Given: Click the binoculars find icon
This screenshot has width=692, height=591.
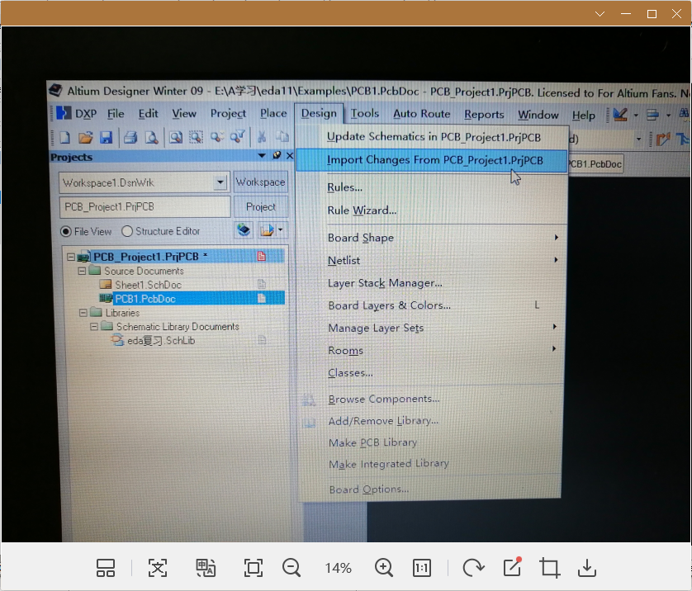Looking at the screenshot, I should tap(684, 114).
